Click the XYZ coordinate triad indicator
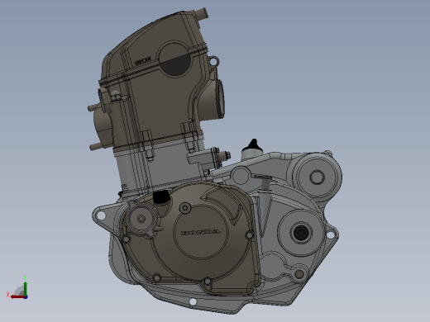The image size is (430, 322). click(x=18, y=287)
